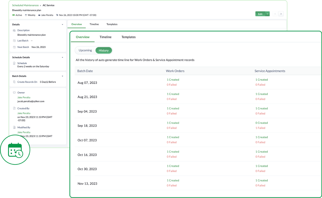The image size is (322, 198).
Task: Click the Schedule clock icon
Action: point(14,63)
